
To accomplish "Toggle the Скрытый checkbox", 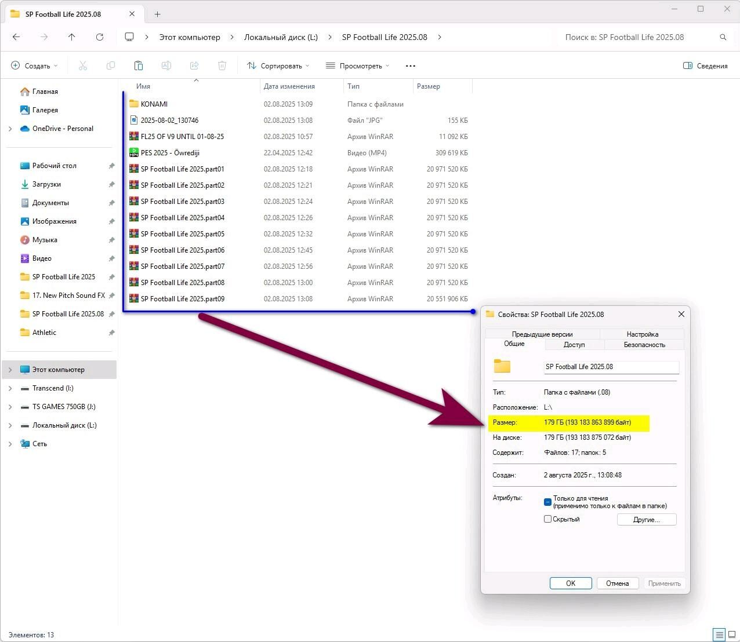I will tap(547, 519).
